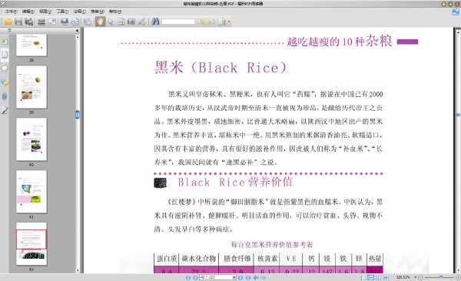
Task: Switch to facing pages layout
Action: pyautogui.click(x=378, y=277)
